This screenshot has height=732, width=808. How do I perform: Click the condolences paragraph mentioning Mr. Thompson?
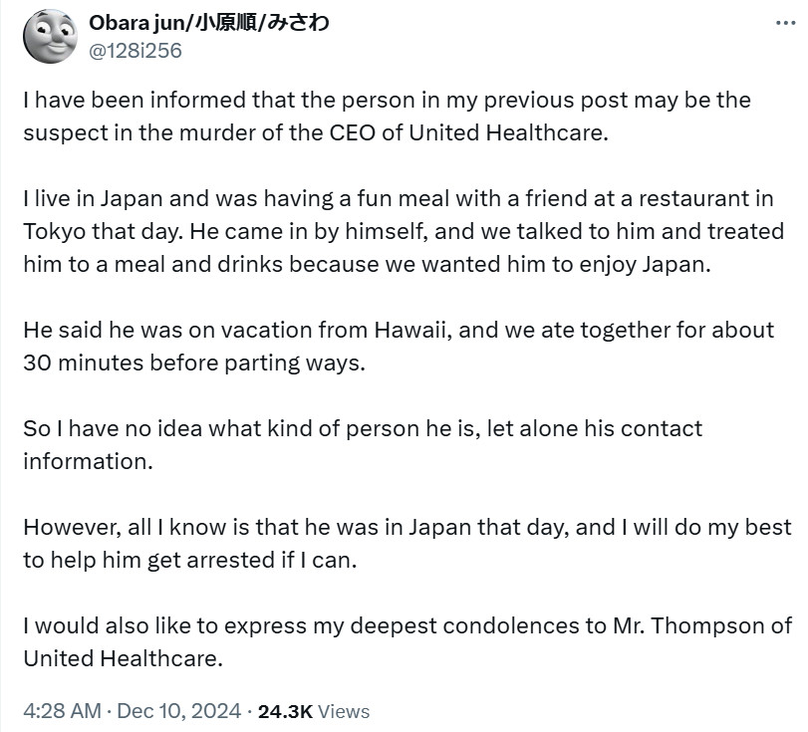(407, 641)
